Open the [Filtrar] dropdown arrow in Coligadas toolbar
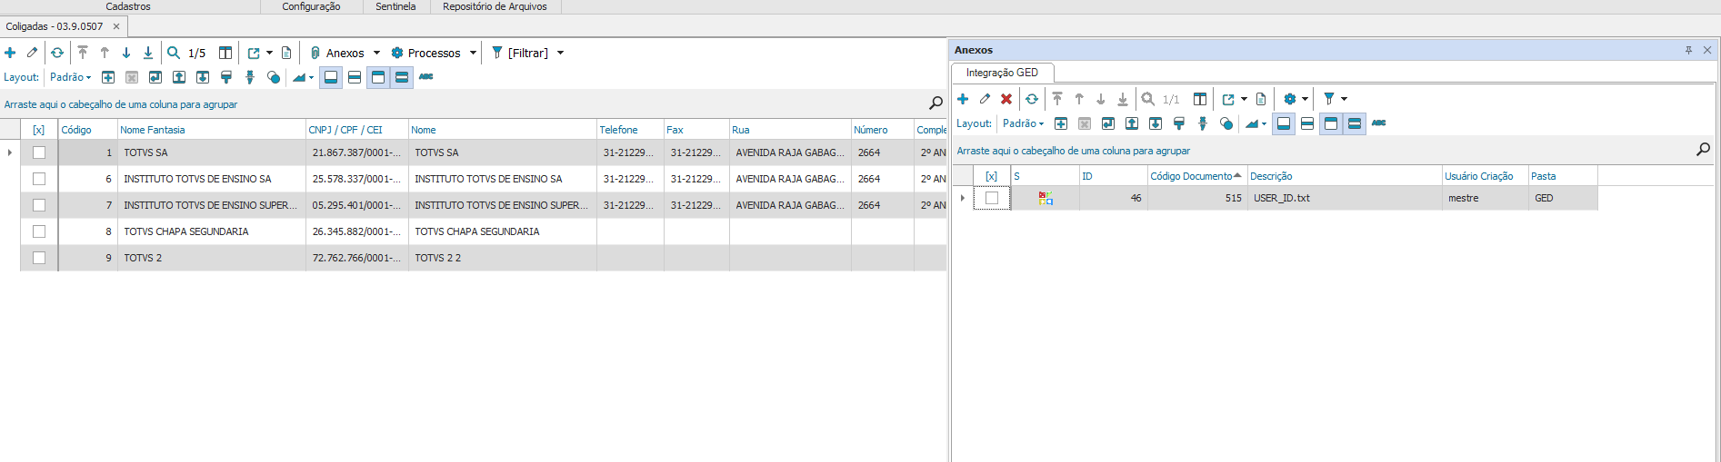The width and height of the screenshot is (1721, 462). [x=560, y=53]
